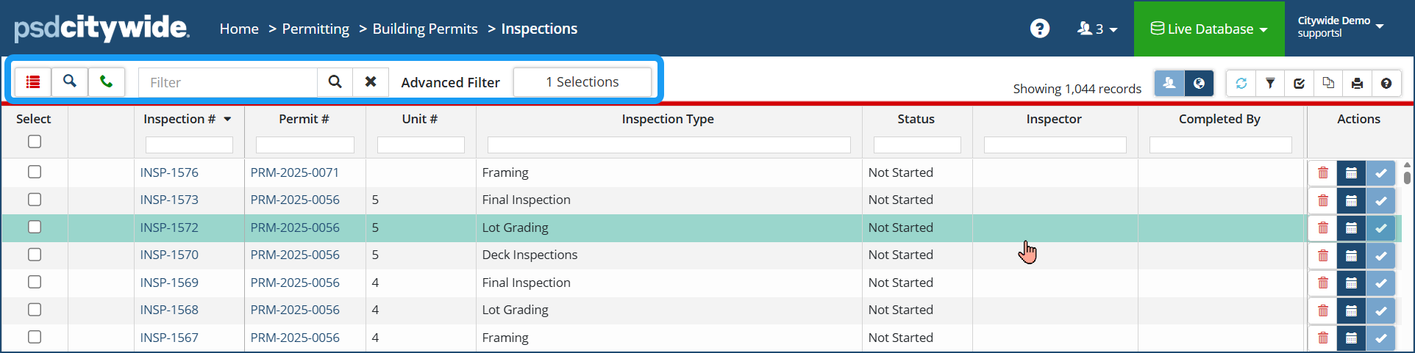Tick the checkbox for INSP-1576
The width and height of the screenshot is (1415, 353).
coord(35,172)
